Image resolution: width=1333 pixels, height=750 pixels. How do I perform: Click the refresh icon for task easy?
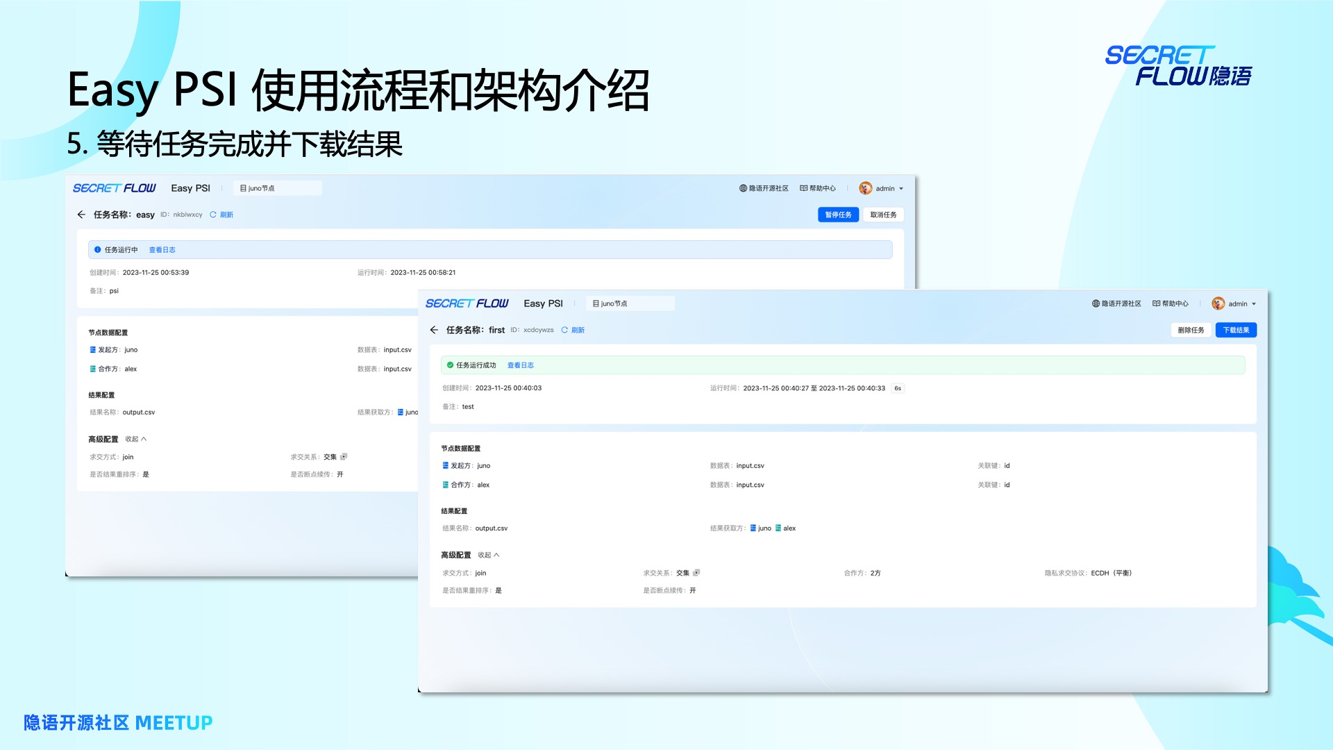[x=213, y=215]
